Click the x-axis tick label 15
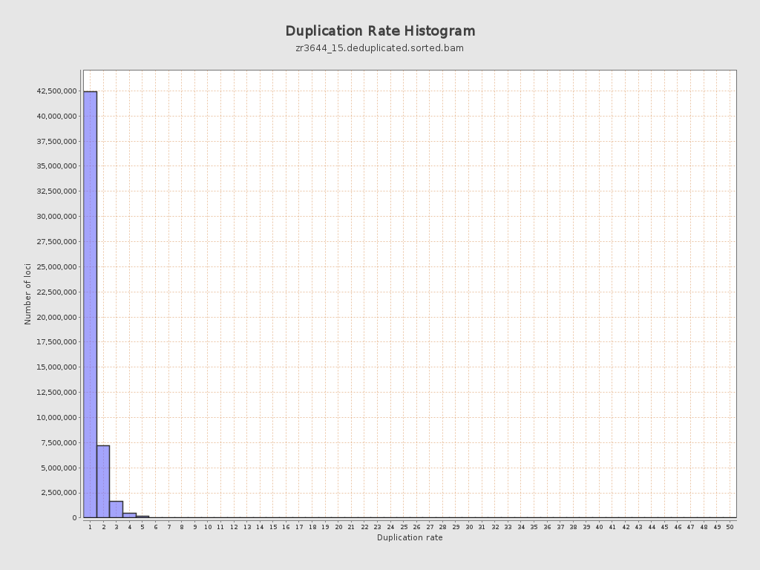The width and height of the screenshot is (760, 570). (273, 527)
